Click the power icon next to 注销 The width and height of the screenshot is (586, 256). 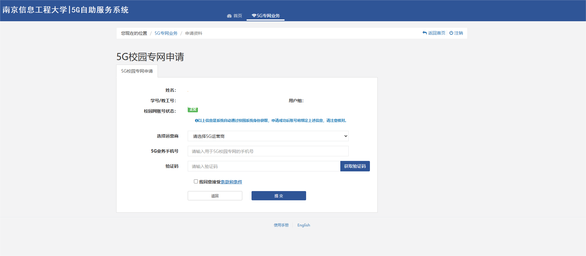point(451,33)
